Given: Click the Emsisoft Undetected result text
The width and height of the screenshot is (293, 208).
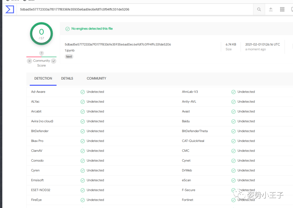Looking at the screenshot, I should (95, 180).
